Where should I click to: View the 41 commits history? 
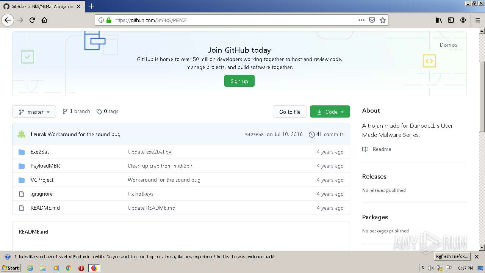326,134
